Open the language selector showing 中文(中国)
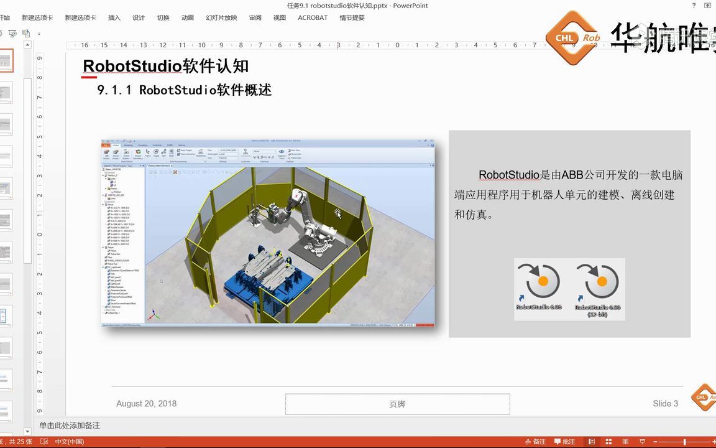This screenshot has height=448, width=716. tap(70, 441)
